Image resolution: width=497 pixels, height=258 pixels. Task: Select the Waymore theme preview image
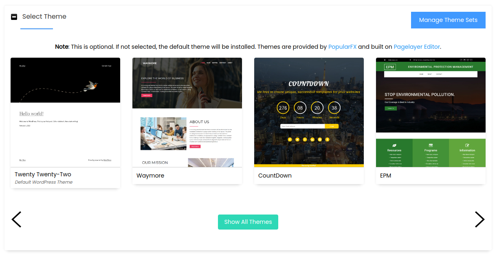187,113
